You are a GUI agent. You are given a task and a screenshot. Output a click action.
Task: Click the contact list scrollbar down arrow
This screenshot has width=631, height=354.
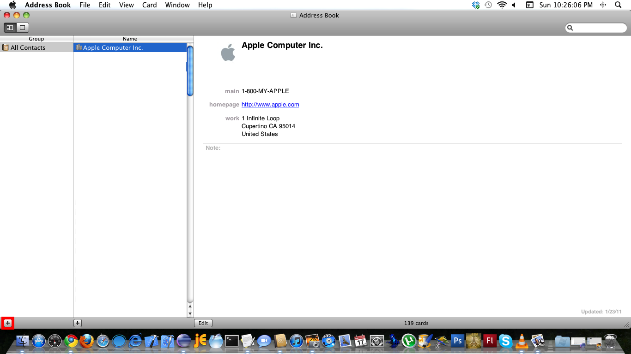190,313
